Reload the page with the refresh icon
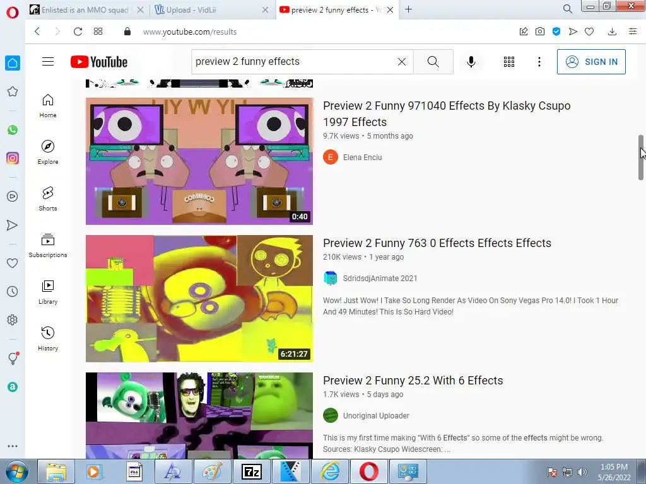 click(78, 32)
